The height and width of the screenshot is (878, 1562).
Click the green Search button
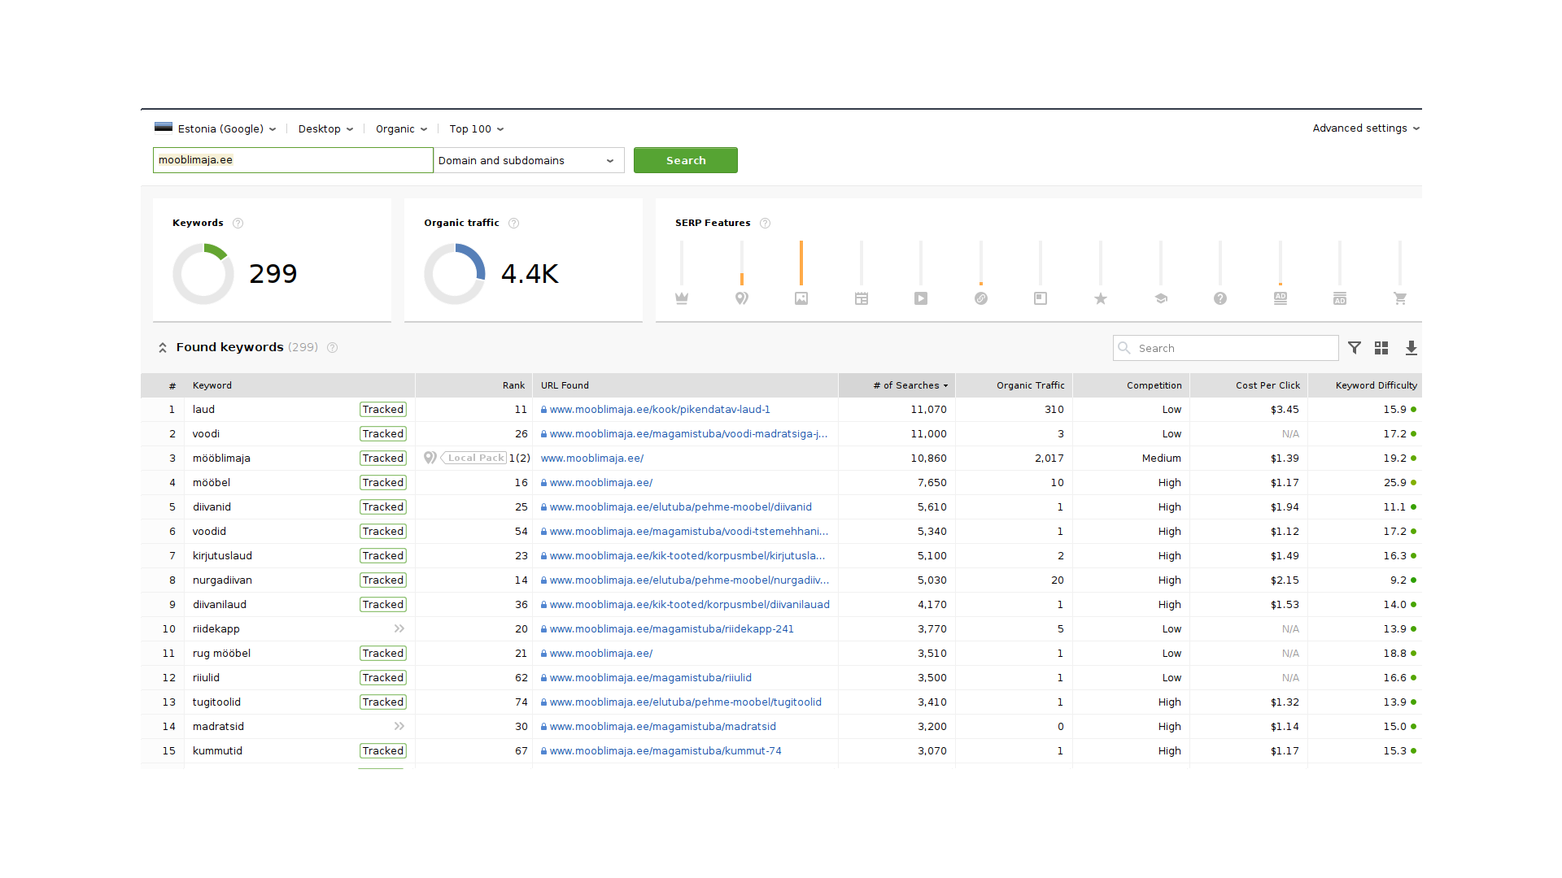click(686, 161)
